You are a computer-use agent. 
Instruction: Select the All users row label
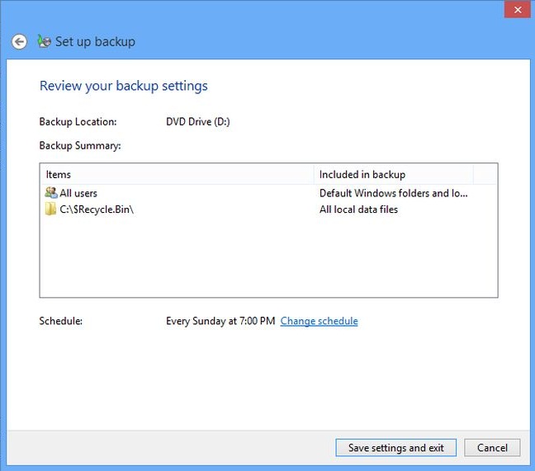tap(78, 193)
